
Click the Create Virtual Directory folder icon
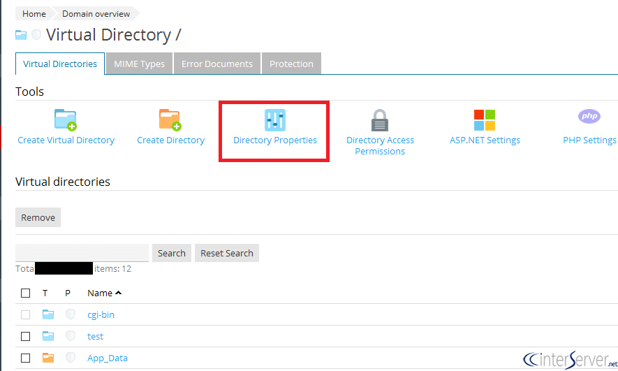(x=66, y=120)
